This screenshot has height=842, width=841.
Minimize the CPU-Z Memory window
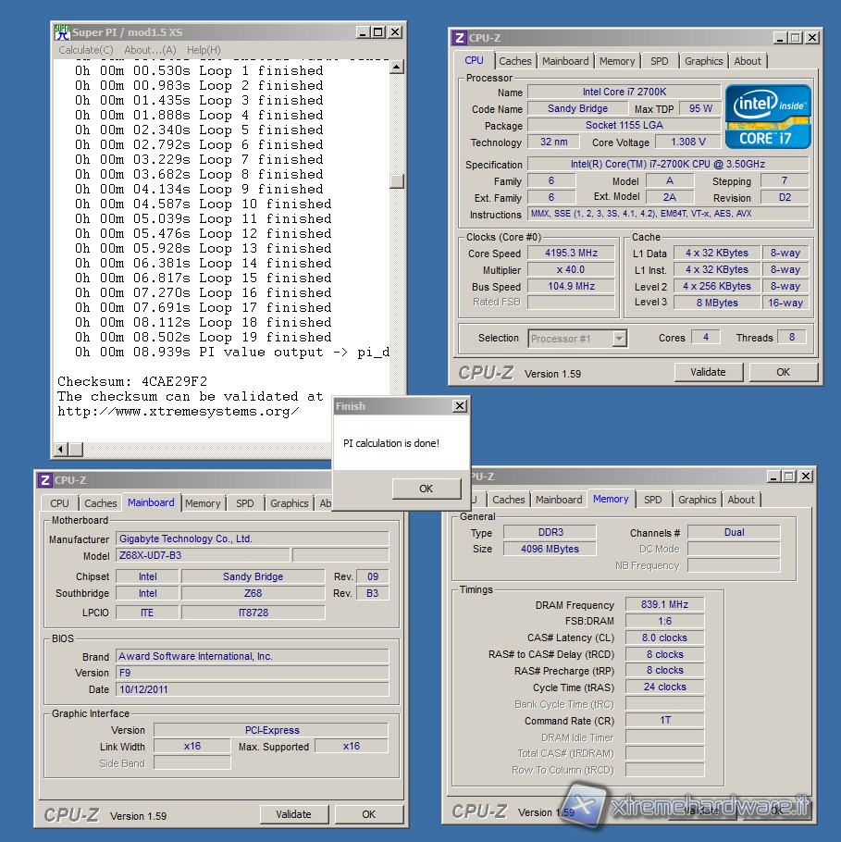point(771,477)
